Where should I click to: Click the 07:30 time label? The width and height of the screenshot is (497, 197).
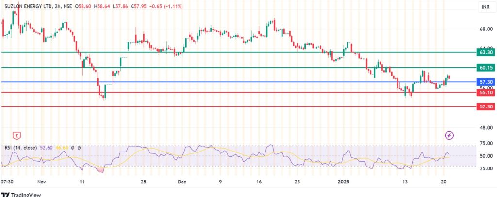[x=9, y=182]
